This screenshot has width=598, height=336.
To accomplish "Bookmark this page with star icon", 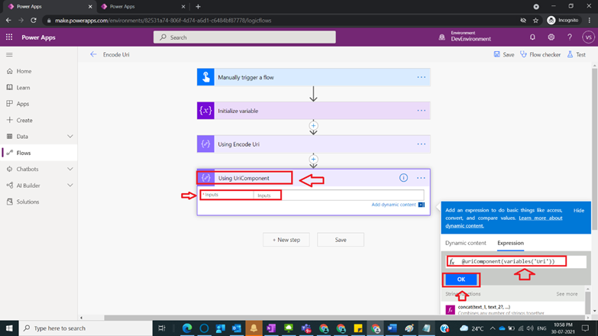I will pyautogui.click(x=535, y=20).
